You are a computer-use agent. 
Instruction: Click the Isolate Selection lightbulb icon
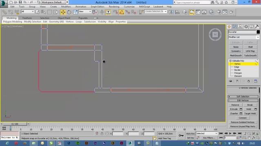tap(97, 133)
